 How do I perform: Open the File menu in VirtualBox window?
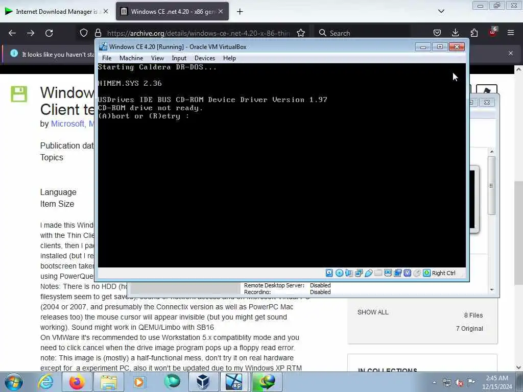pyautogui.click(x=107, y=58)
